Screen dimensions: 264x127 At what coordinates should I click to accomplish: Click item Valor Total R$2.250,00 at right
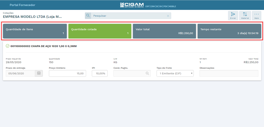[x=251, y=62]
